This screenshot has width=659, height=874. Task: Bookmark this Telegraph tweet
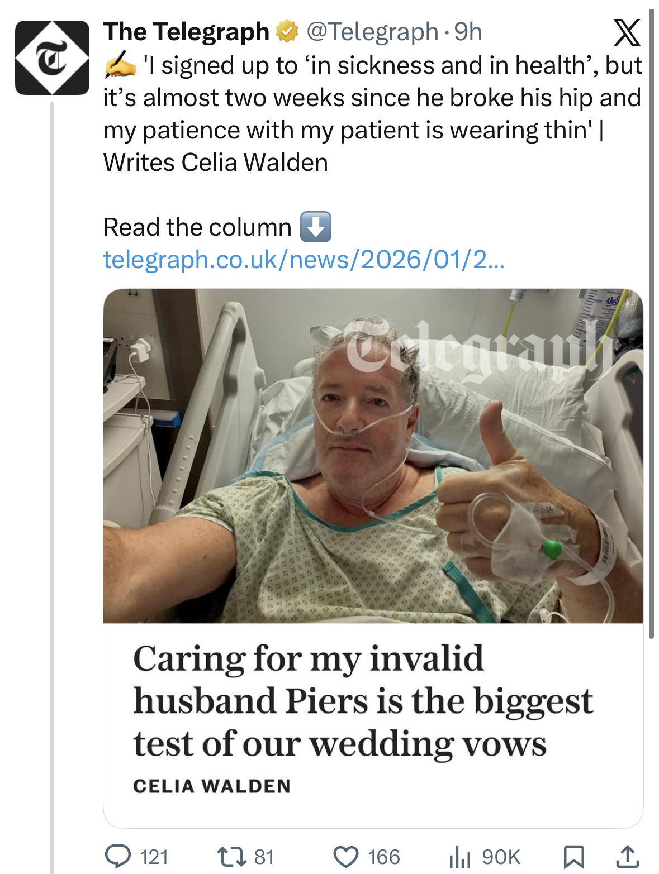click(573, 857)
